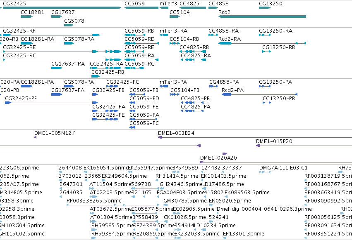Click EST RH31414.5prime
This screenshot has width=352, height=240.
click(x=157, y=180)
